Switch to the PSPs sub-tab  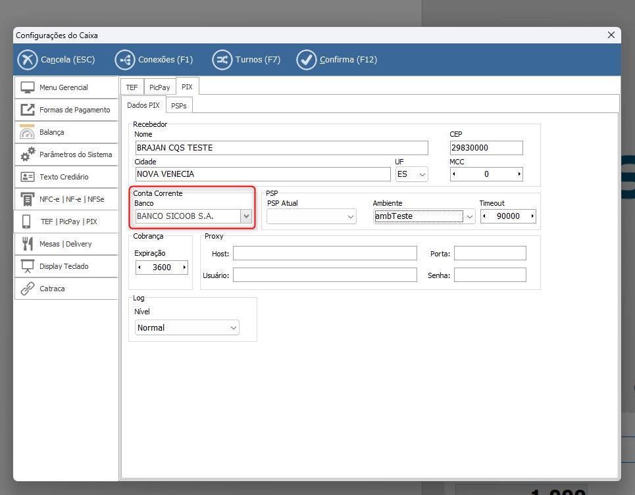click(178, 105)
